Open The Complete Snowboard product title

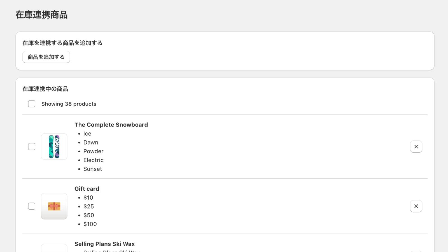point(111,125)
